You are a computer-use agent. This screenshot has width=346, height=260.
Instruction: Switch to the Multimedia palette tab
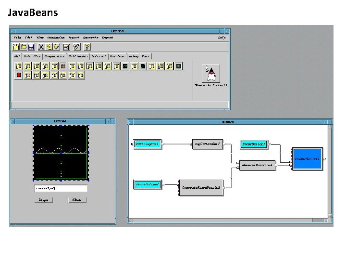pos(78,56)
